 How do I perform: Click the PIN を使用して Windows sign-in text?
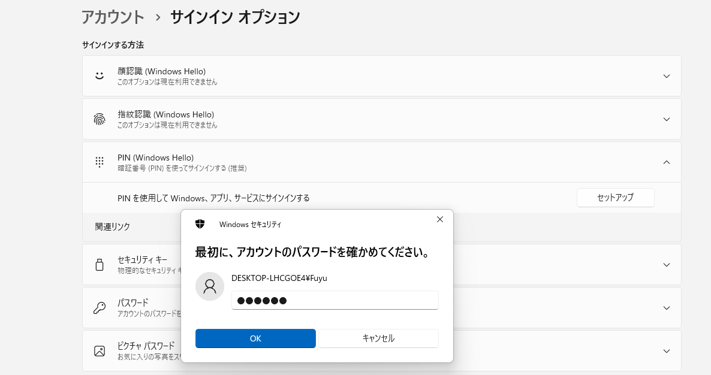(213, 198)
